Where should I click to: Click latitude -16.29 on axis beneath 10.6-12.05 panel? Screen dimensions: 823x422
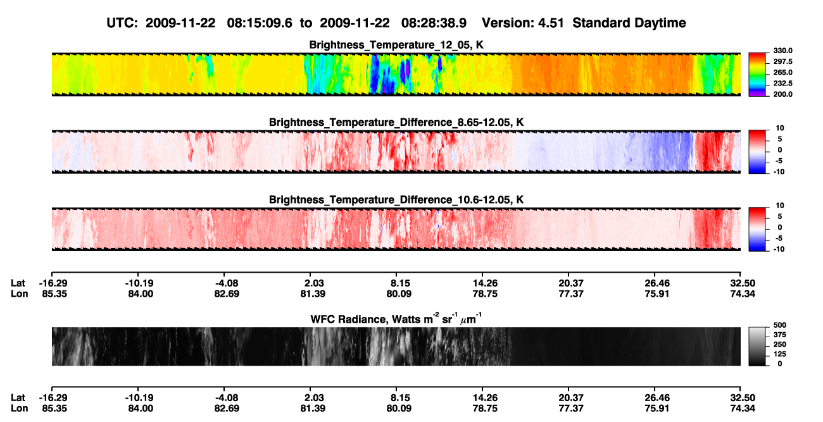53,283
